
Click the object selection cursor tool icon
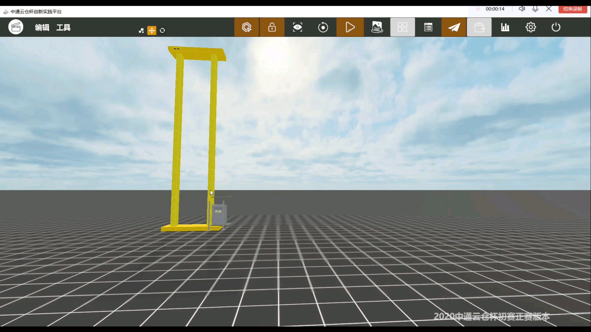[247, 27]
